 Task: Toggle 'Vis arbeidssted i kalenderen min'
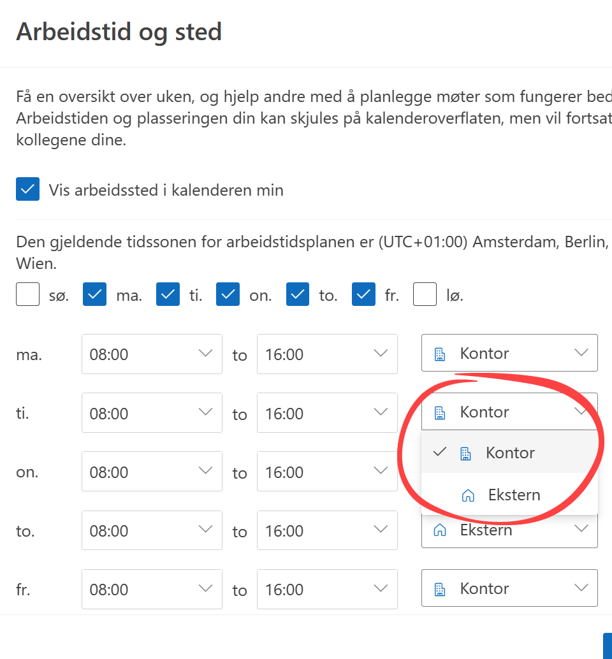click(27, 189)
